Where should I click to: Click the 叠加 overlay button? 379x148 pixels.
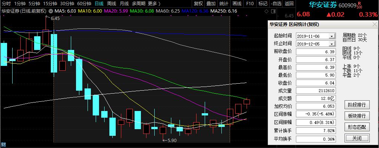tap(211, 4)
